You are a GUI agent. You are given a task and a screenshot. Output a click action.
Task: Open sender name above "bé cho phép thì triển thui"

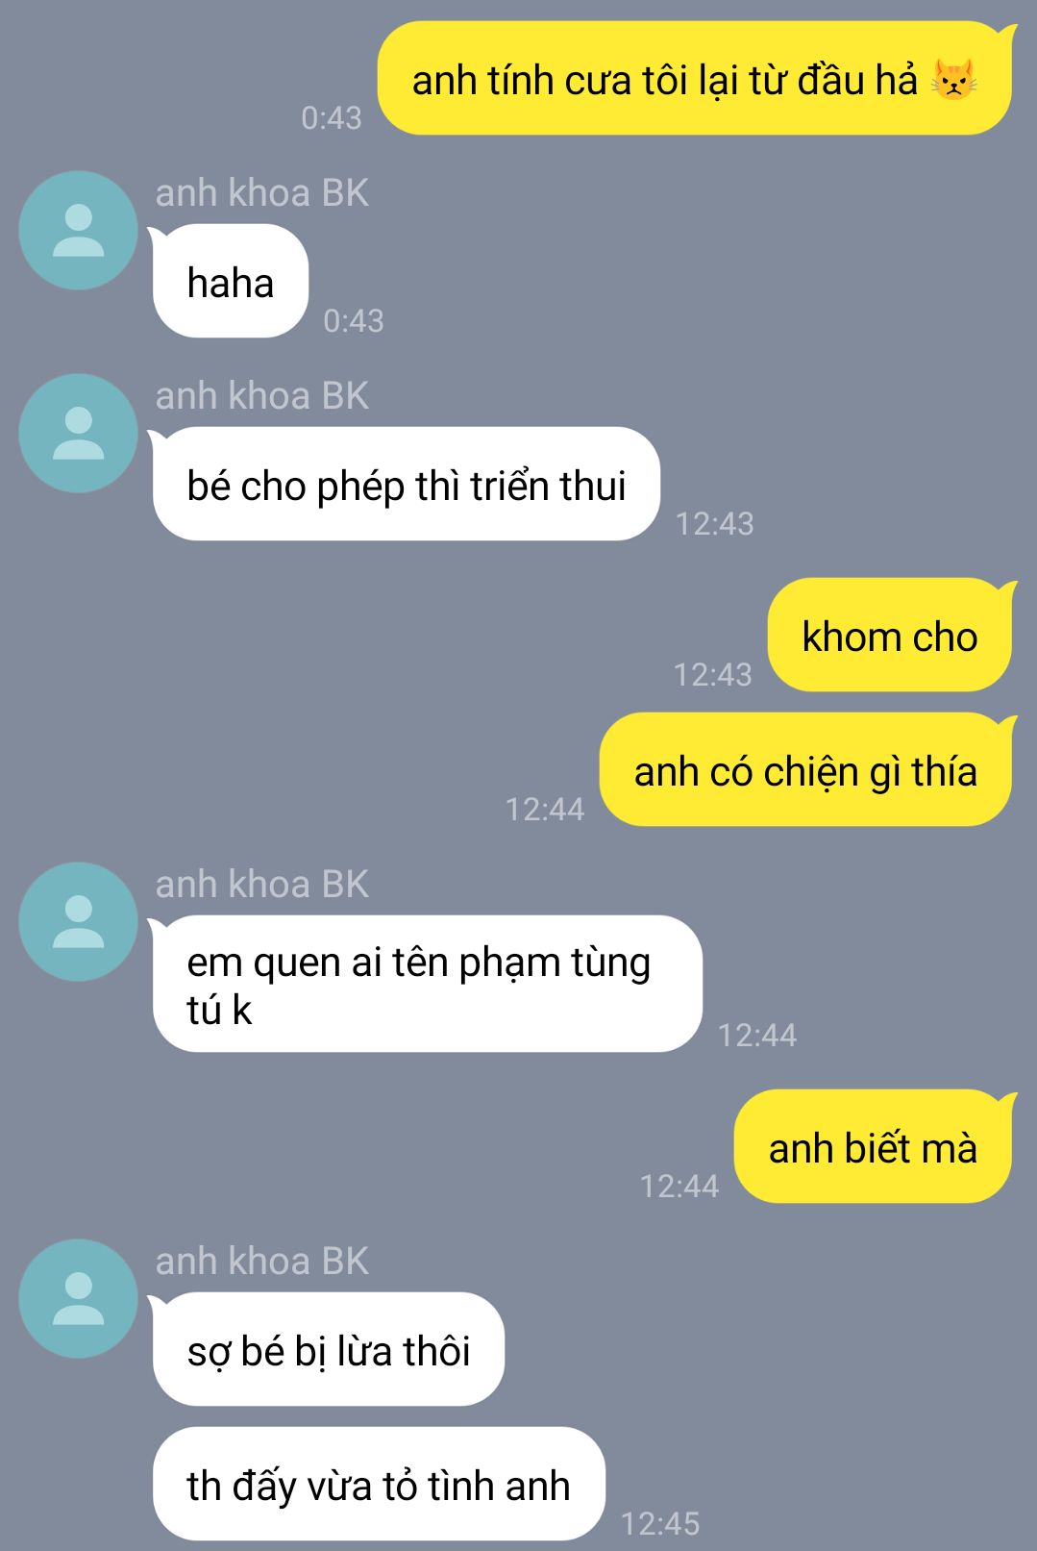pos(262,396)
